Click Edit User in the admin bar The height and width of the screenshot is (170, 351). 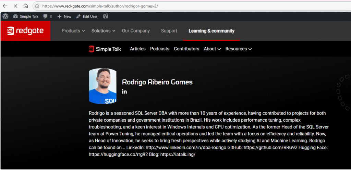click(87, 16)
